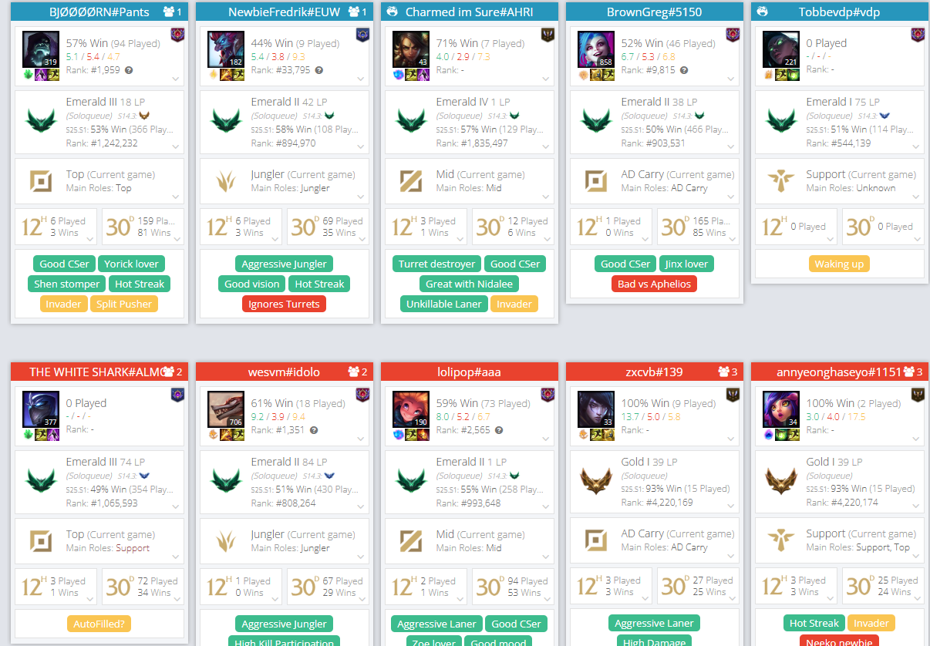930x646 pixels.
Task: Expand champion stats panel for BrownGreg#5150
Action: pos(731,79)
